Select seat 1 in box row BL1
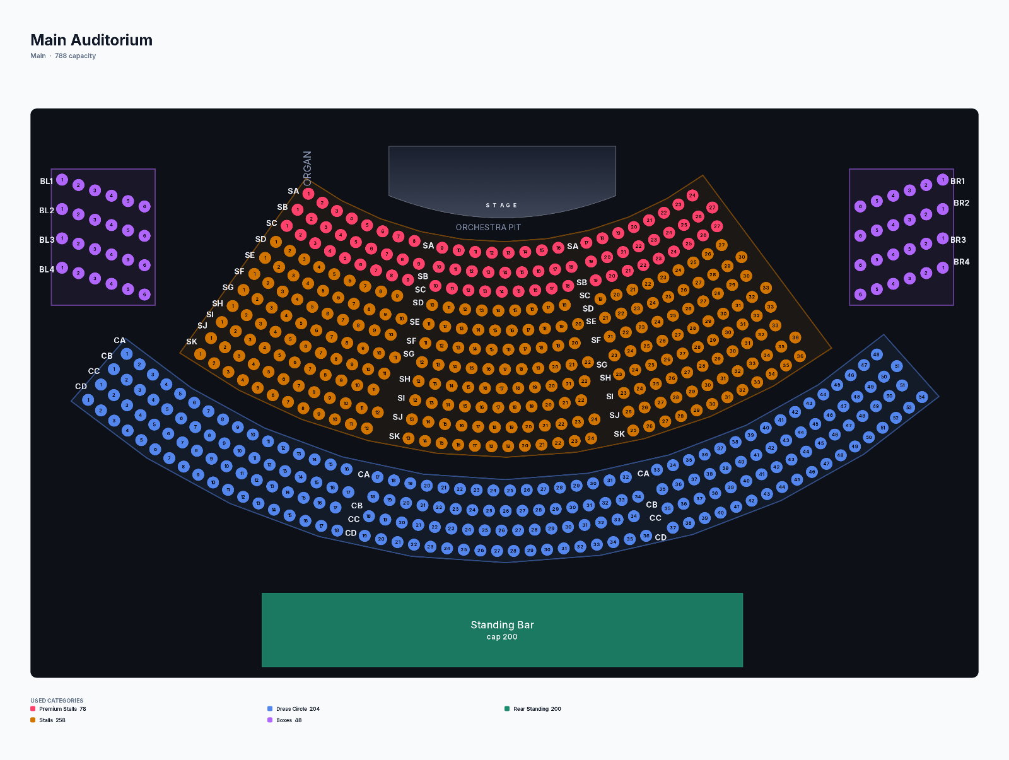This screenshot has width=1009, height=760. coord(62,180)
